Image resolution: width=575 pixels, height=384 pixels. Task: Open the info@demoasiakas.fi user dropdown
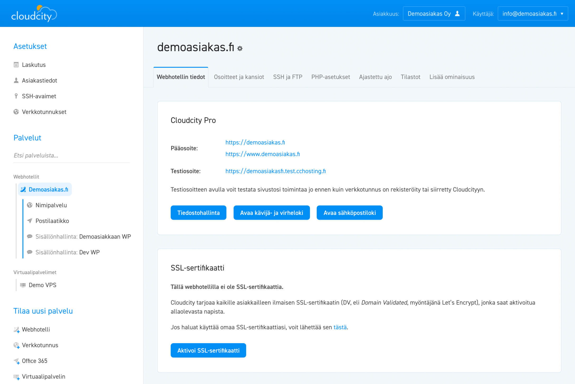(x=533, y=14)
